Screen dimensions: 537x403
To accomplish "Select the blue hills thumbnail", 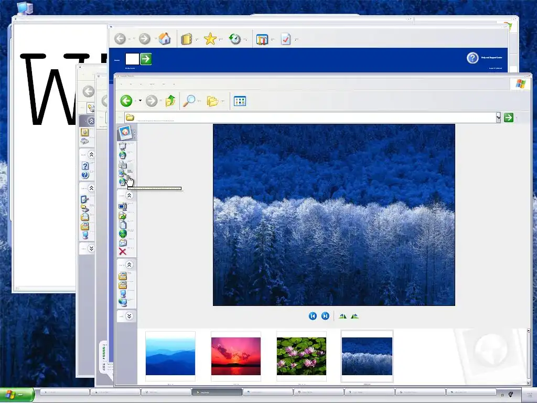I will point(170,356).
